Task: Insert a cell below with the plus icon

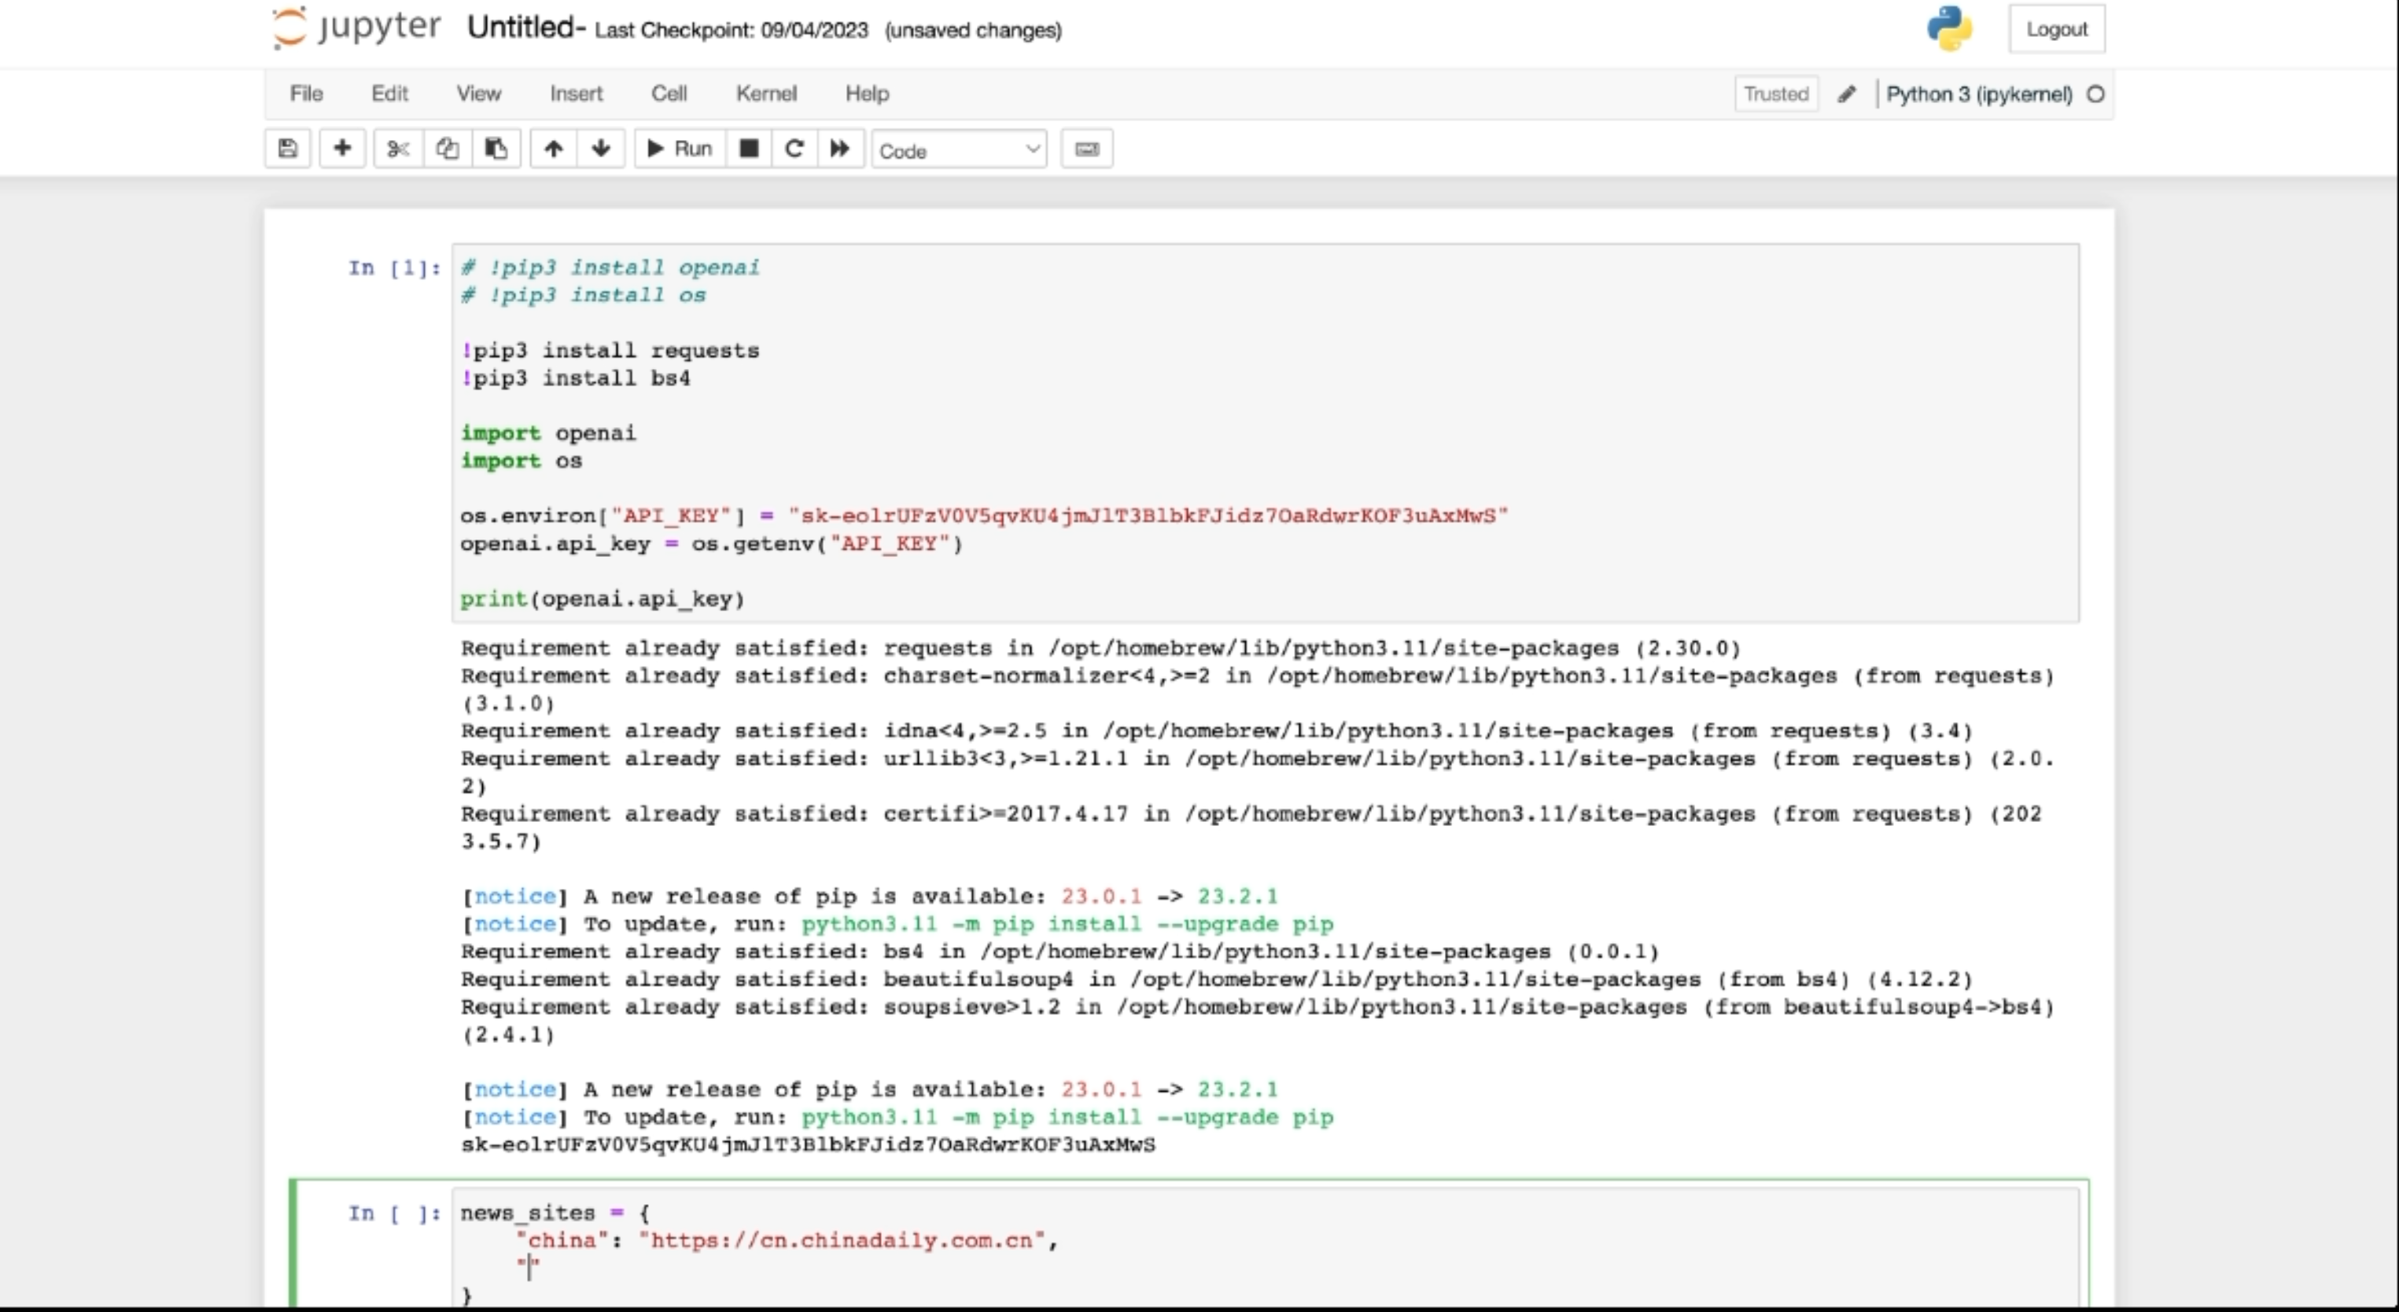Action: [342, 149]
